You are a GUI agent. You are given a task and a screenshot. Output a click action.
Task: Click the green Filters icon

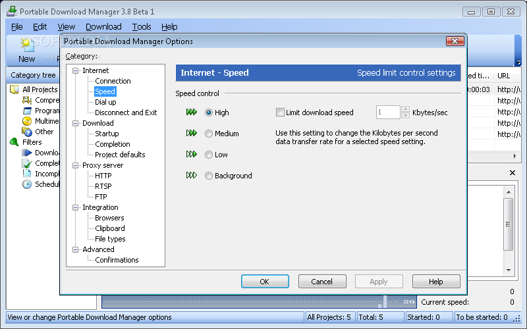(x=14, y=142)
